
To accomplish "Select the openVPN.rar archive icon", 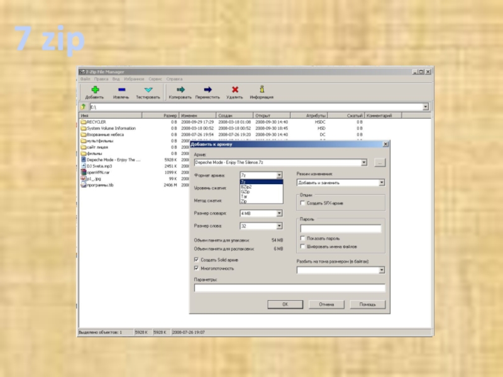I will (84, 172).
